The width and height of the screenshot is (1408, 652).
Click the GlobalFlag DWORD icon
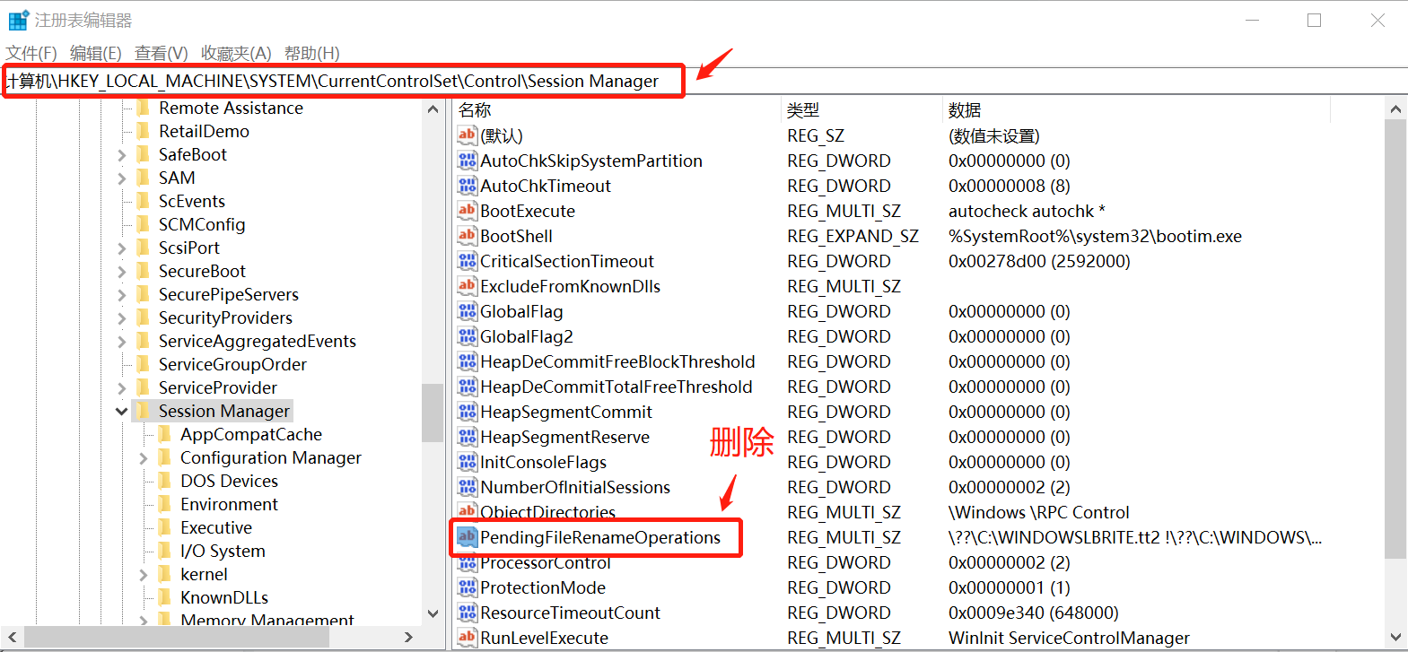tap(468, 311)
